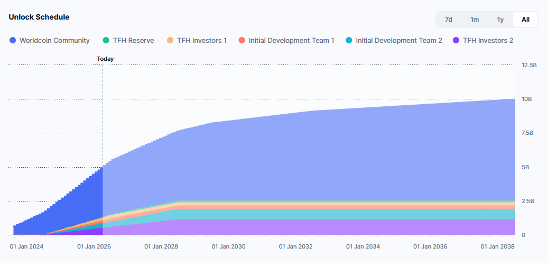
Task: Click the green TFH Reserve legend dot
Action: (x=106, y=40)
